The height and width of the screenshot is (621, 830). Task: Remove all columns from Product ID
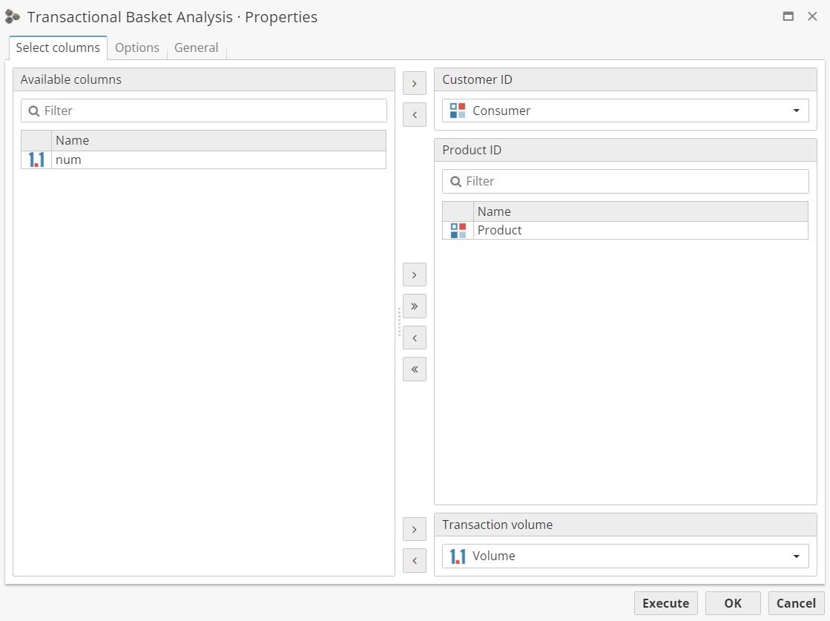click(414, 369)
